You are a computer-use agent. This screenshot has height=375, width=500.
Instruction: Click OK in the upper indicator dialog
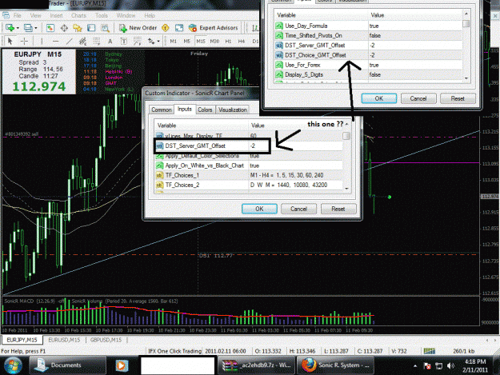(x=379, y=98)
